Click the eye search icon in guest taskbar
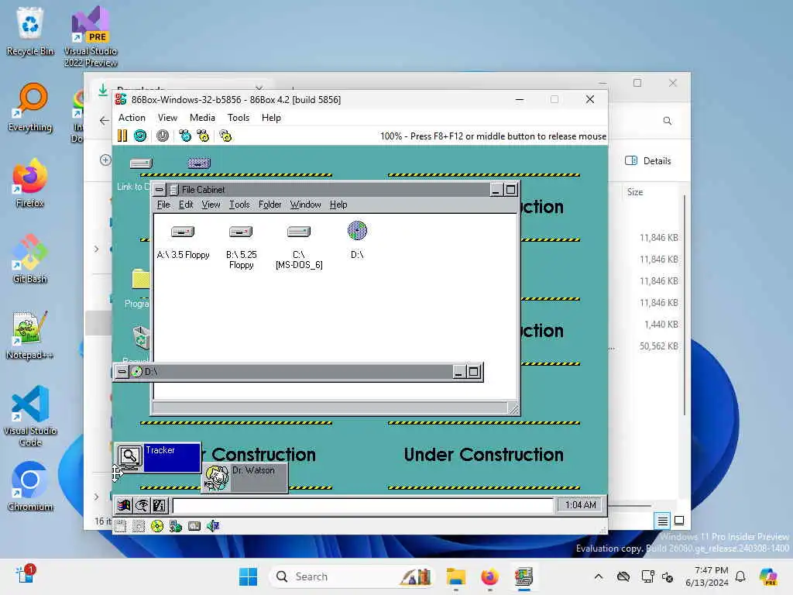Image resolution: width=793 pixels, height=595 pixels. (x=142, y=505)
